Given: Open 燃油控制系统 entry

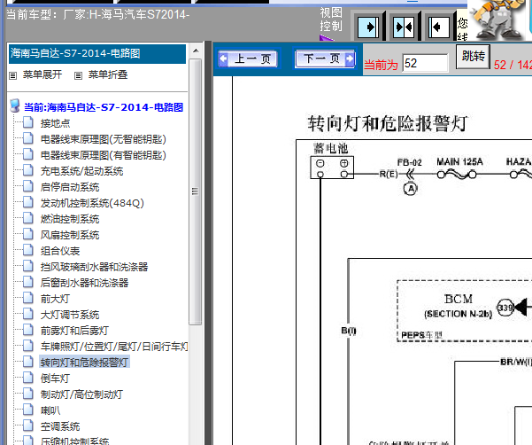Looking at the screenshot, I should 70,219.
